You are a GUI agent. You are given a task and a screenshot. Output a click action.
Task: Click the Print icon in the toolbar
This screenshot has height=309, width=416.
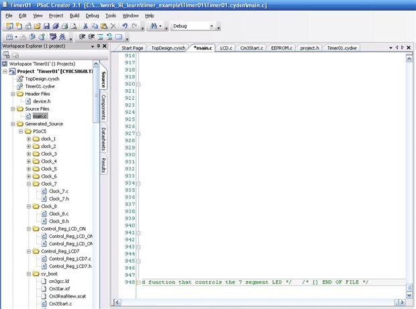coord(64,26)
